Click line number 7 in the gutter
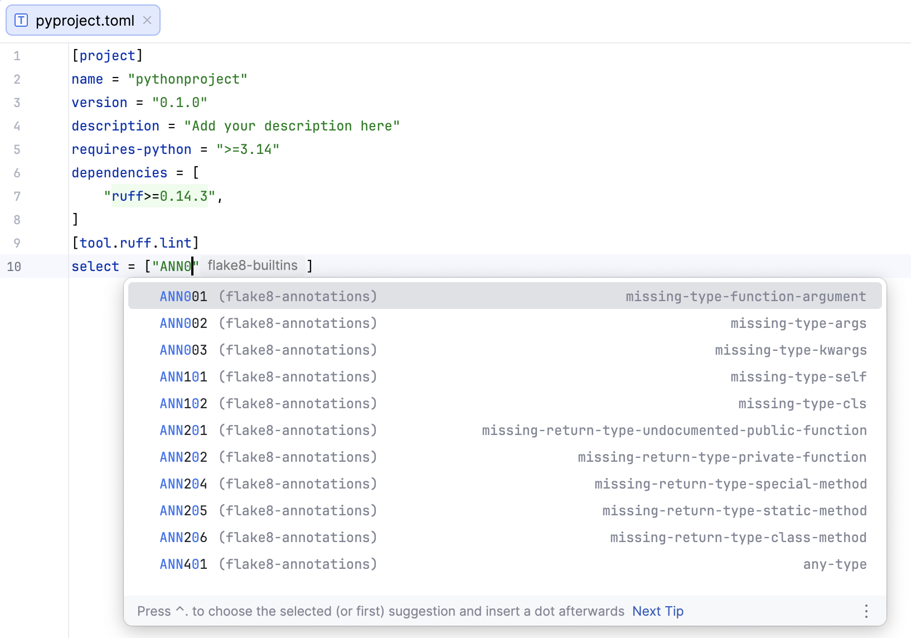This screenshot has height=638, width=911. tap(17, 196)
